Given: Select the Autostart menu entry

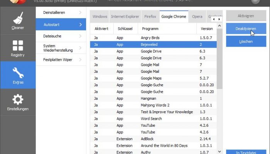Looking at the screenshot, I should click(61, 24).
